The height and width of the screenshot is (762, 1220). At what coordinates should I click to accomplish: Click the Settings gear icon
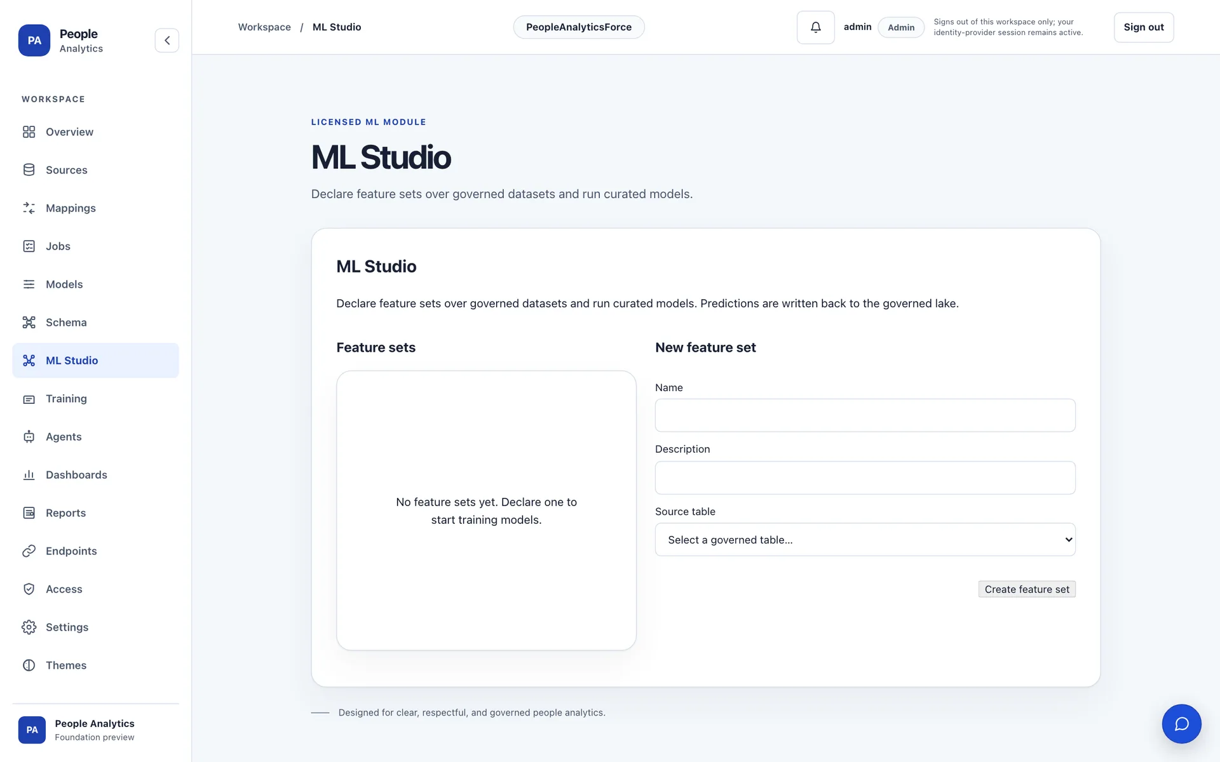pyautogui.click(x=29, y=627)
